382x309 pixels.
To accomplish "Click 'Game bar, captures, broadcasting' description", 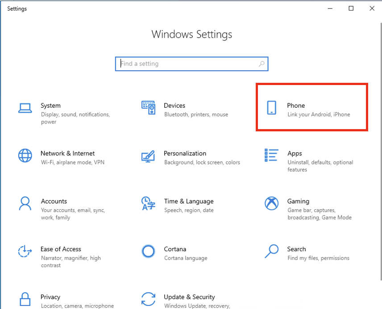I will (320, 214).
